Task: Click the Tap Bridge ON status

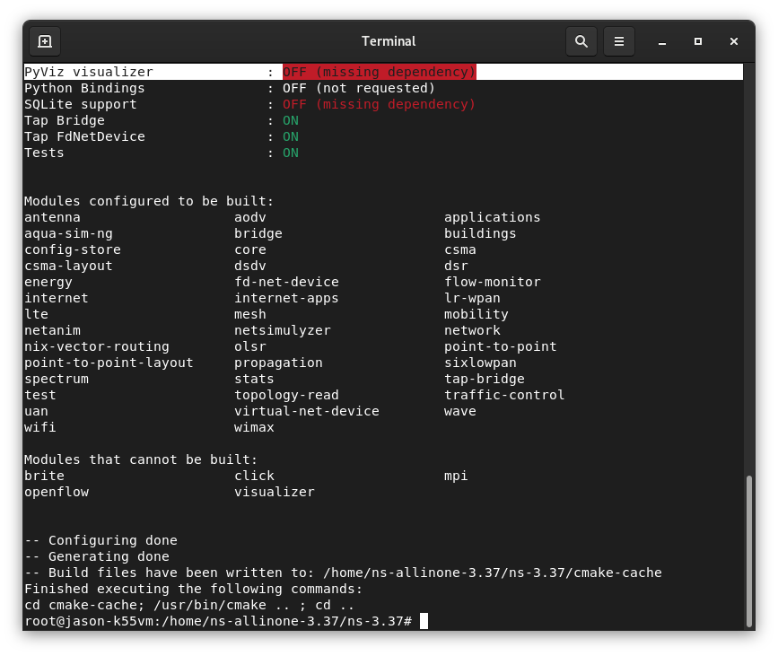Action: click(291, 120)
